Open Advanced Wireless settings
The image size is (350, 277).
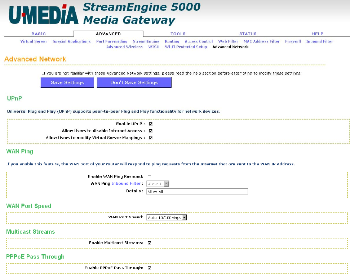point(124,47)
